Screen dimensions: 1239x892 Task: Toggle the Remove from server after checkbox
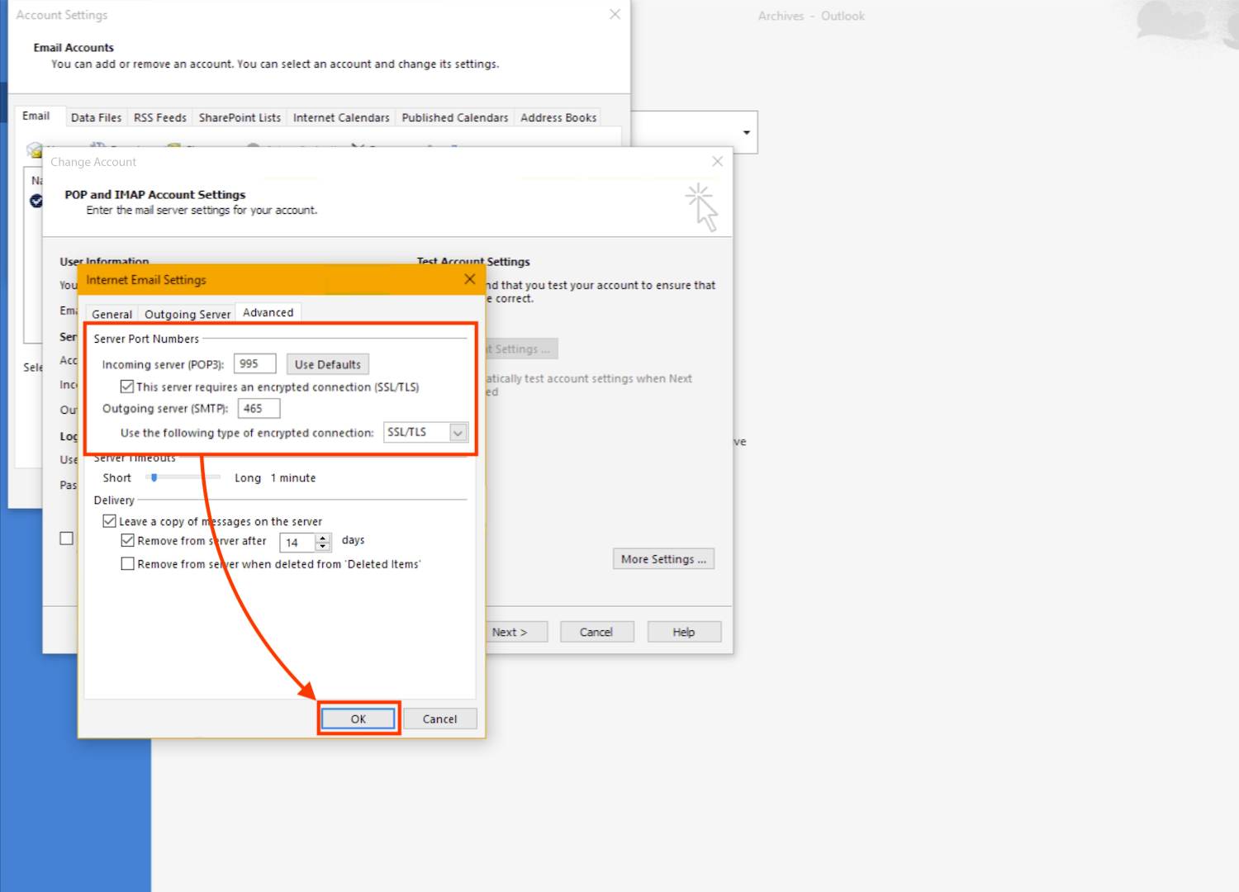[127, 541]
